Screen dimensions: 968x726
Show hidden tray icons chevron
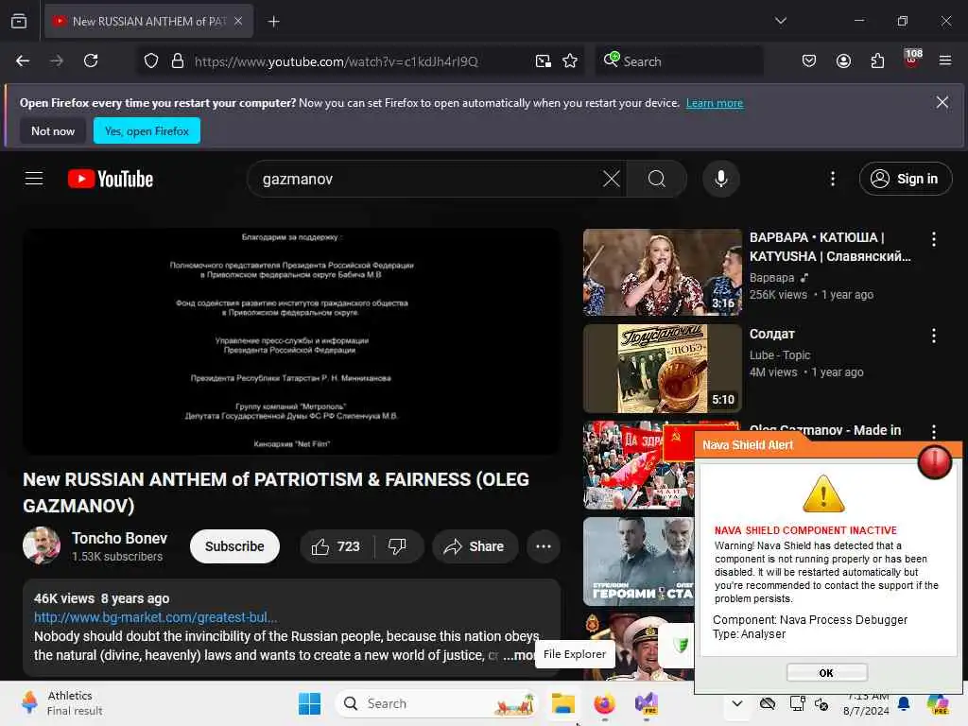[737, 703]
